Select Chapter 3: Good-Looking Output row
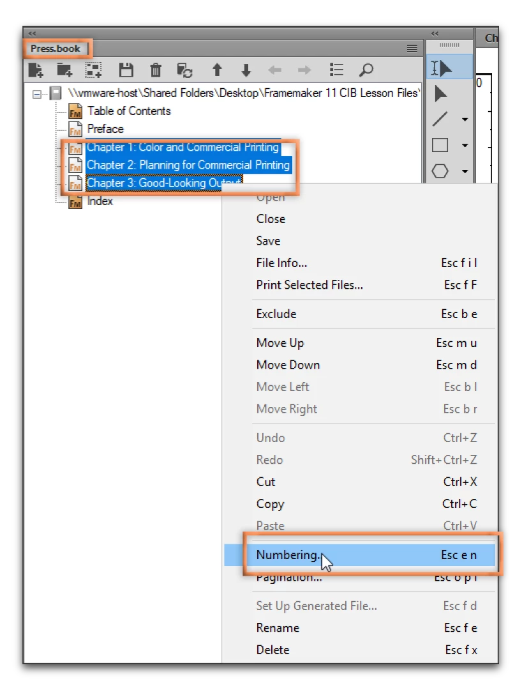The height and width of the screenshot is (690, 522). (x=165, y=183)
